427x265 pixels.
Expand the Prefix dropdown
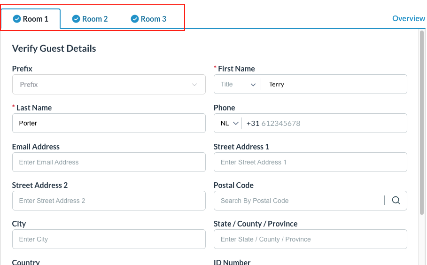click(109, 85)
